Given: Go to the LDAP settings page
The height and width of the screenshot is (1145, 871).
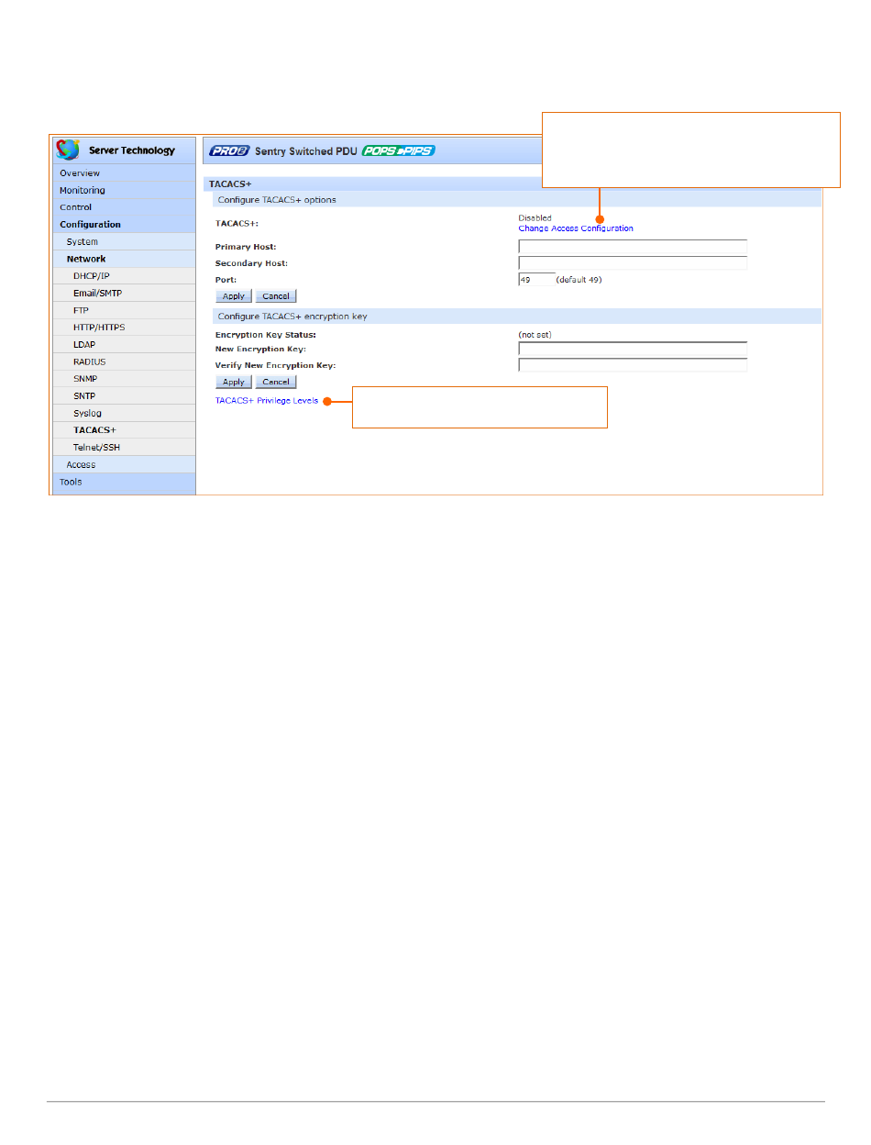Looking at the screenshot, I should [84, 345].
